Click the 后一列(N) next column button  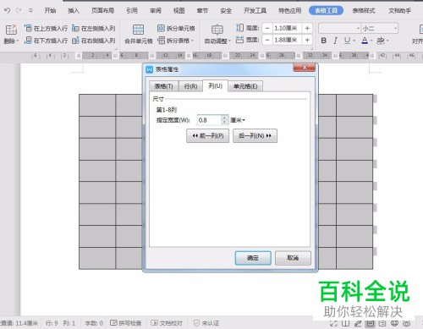click(255, 136)
